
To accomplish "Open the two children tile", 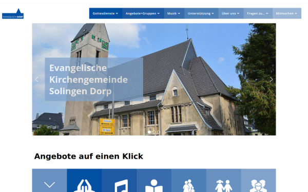I will [x=224, y=180].
